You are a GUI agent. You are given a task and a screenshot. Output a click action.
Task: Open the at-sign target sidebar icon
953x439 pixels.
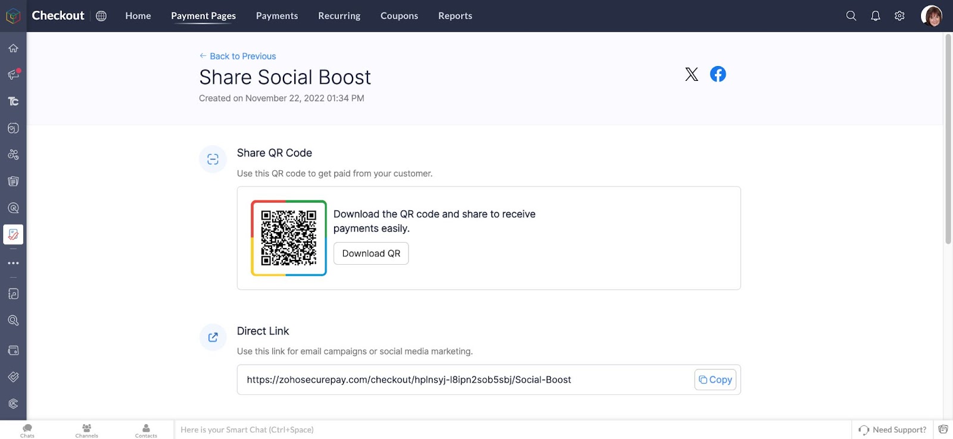pos(13,208)
